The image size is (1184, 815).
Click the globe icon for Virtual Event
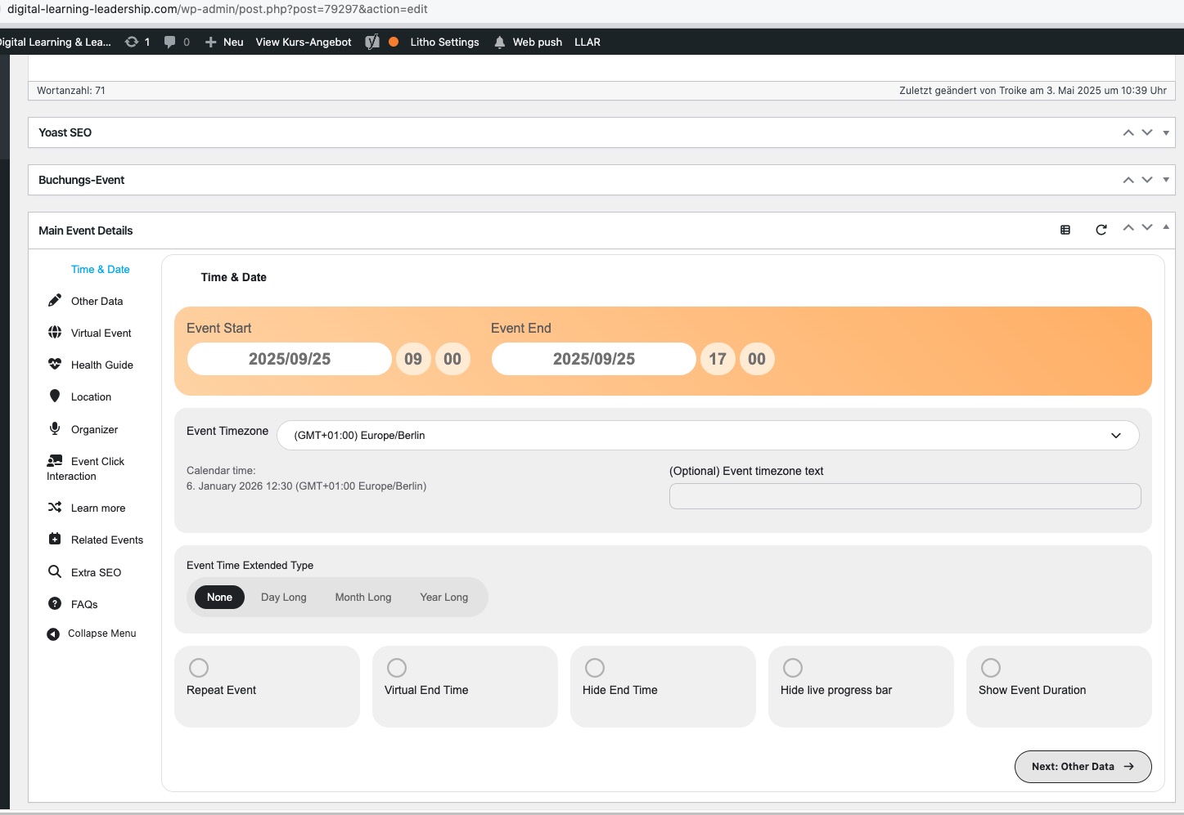point(55,333)
